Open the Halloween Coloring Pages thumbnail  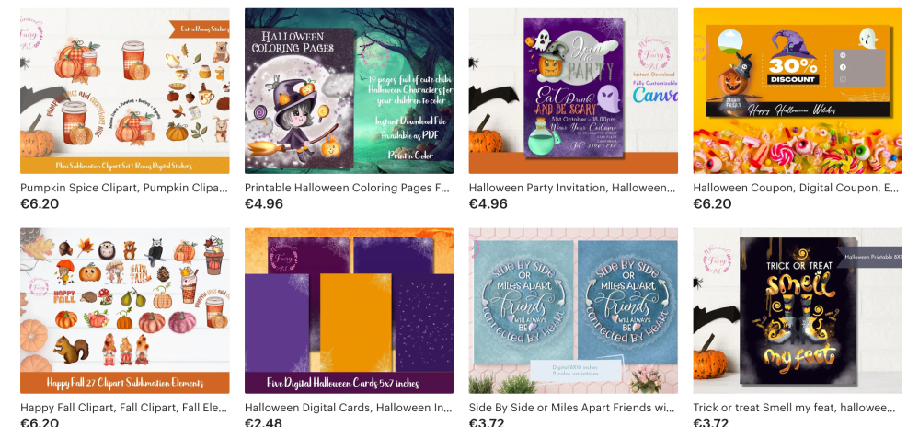click(x=349, y=91)
